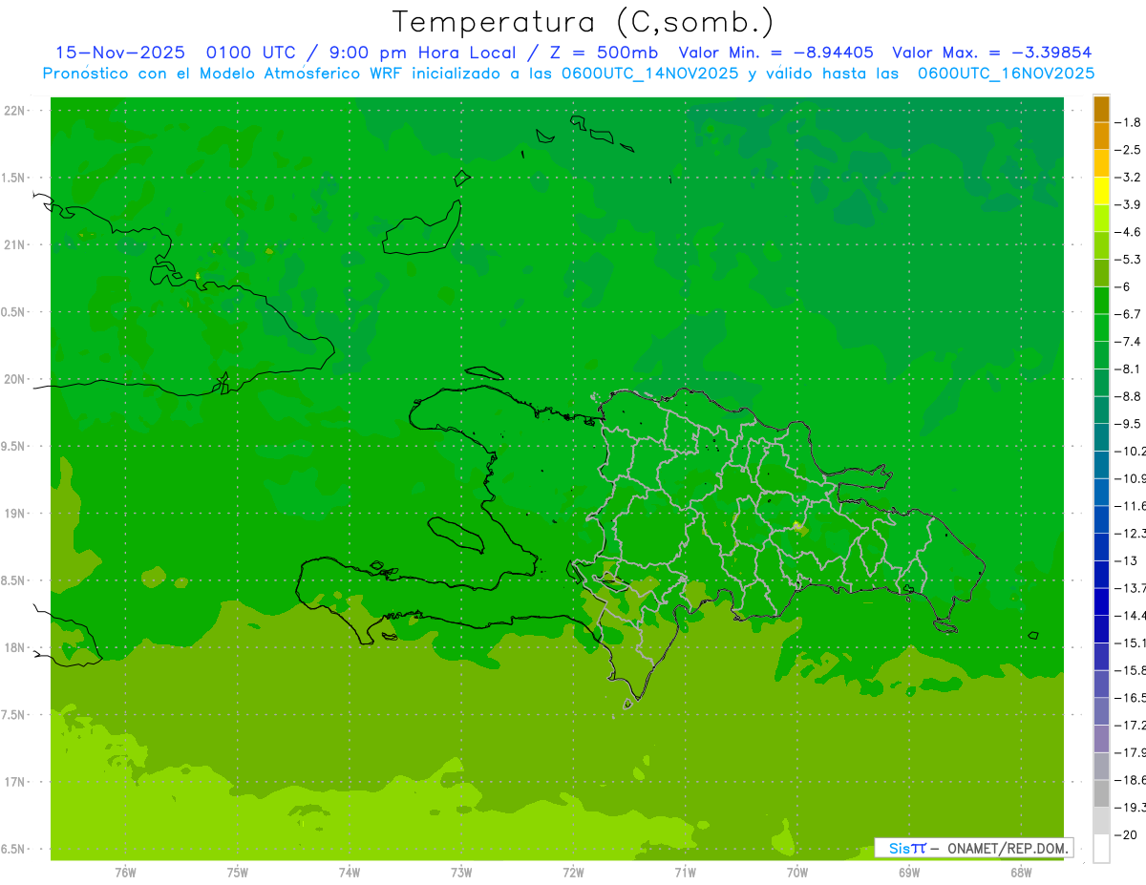1146x885 pixels.
Task: Click "9:00 pm Hora Local" text
Action: point(422,53)
